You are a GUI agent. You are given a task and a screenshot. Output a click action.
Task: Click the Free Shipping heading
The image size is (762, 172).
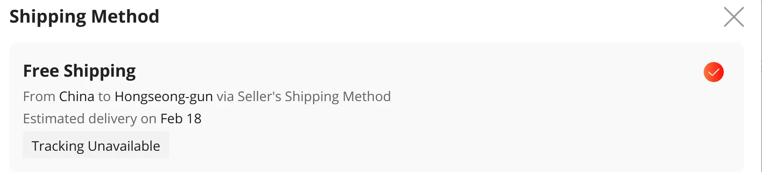tap(79, 71)
